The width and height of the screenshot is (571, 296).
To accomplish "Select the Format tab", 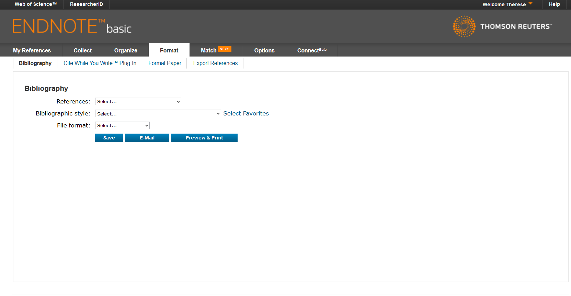I will click(169, 50).
